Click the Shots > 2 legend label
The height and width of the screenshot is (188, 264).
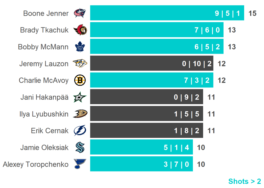coord(244,181)
